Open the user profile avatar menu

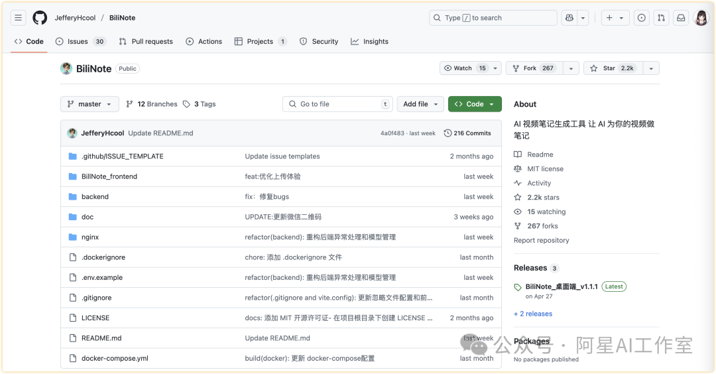tap(701, 18)
